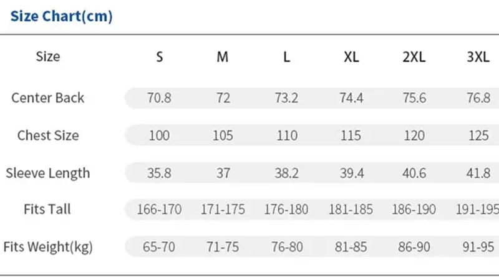Screen dimensions: 499x277
Task: Select the M size column header
Action: (x=223, y=57)
